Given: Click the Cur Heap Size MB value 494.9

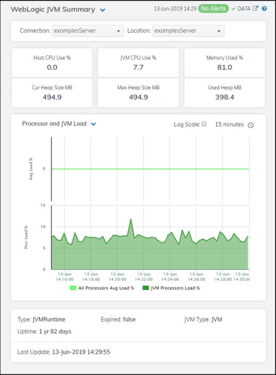Looking at the screenshot, I should 52,97.
